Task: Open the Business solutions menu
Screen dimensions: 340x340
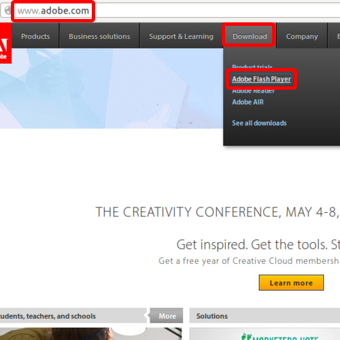Action: [x=99, y=36]
